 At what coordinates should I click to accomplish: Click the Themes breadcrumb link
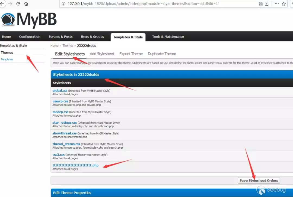(68, 46)
